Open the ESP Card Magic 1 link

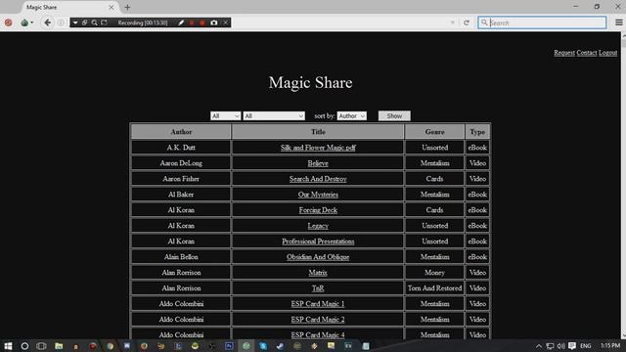pos(318,304)
